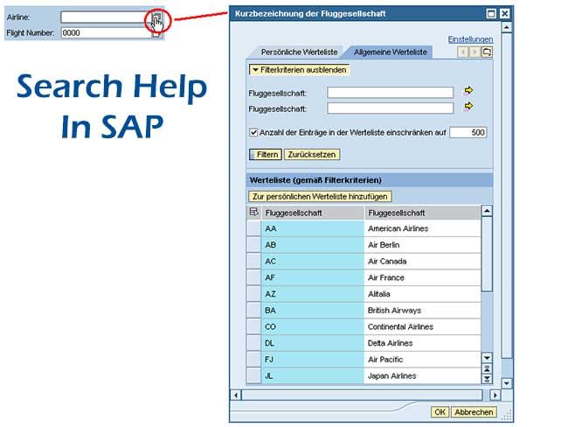
Task: Click the airline name Fluggesellschaft column header
Action: point(422,213)
